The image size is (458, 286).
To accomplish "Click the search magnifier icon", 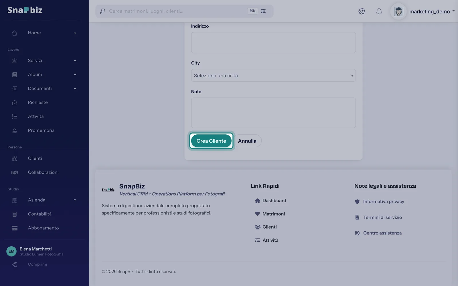I will coord(102,11).
